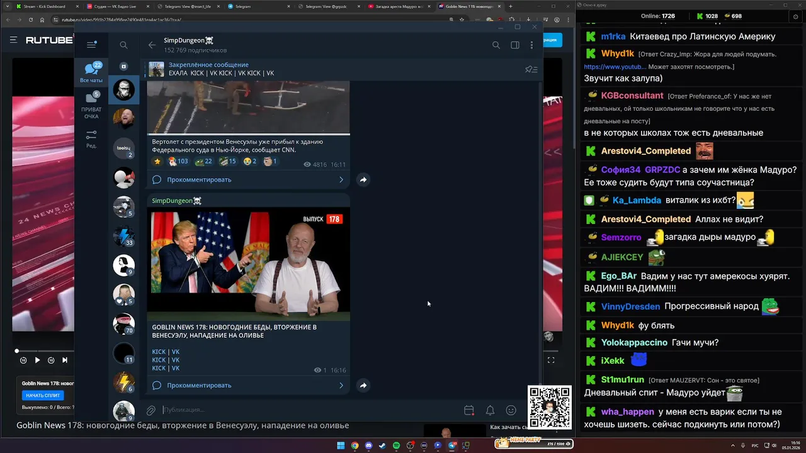The image size is (806, 453).
Task: Share the helicopter post via arrow
Action: pyautogui.click(x=363, y=180)
